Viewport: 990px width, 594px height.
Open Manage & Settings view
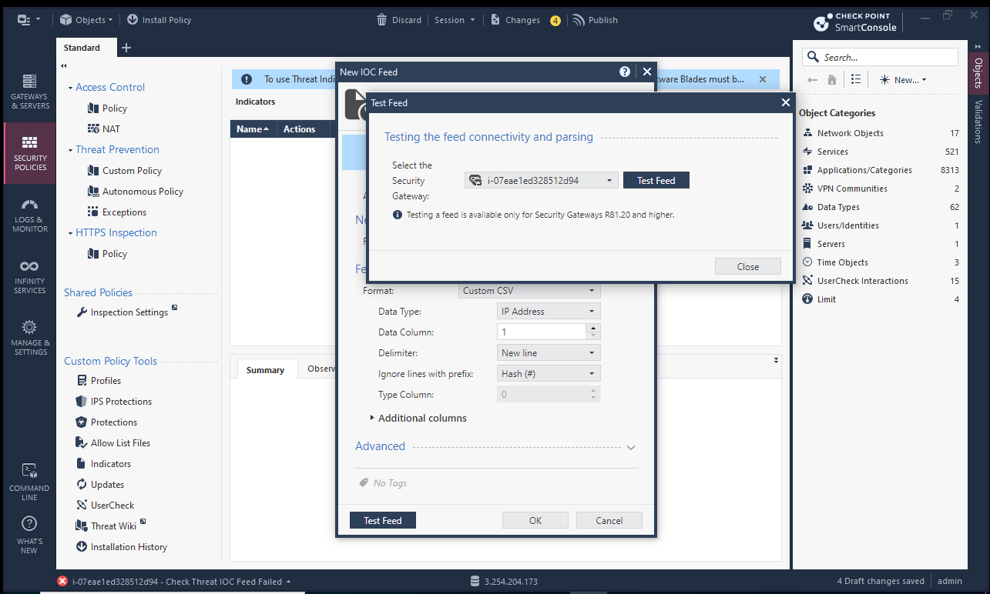(29, 336)
